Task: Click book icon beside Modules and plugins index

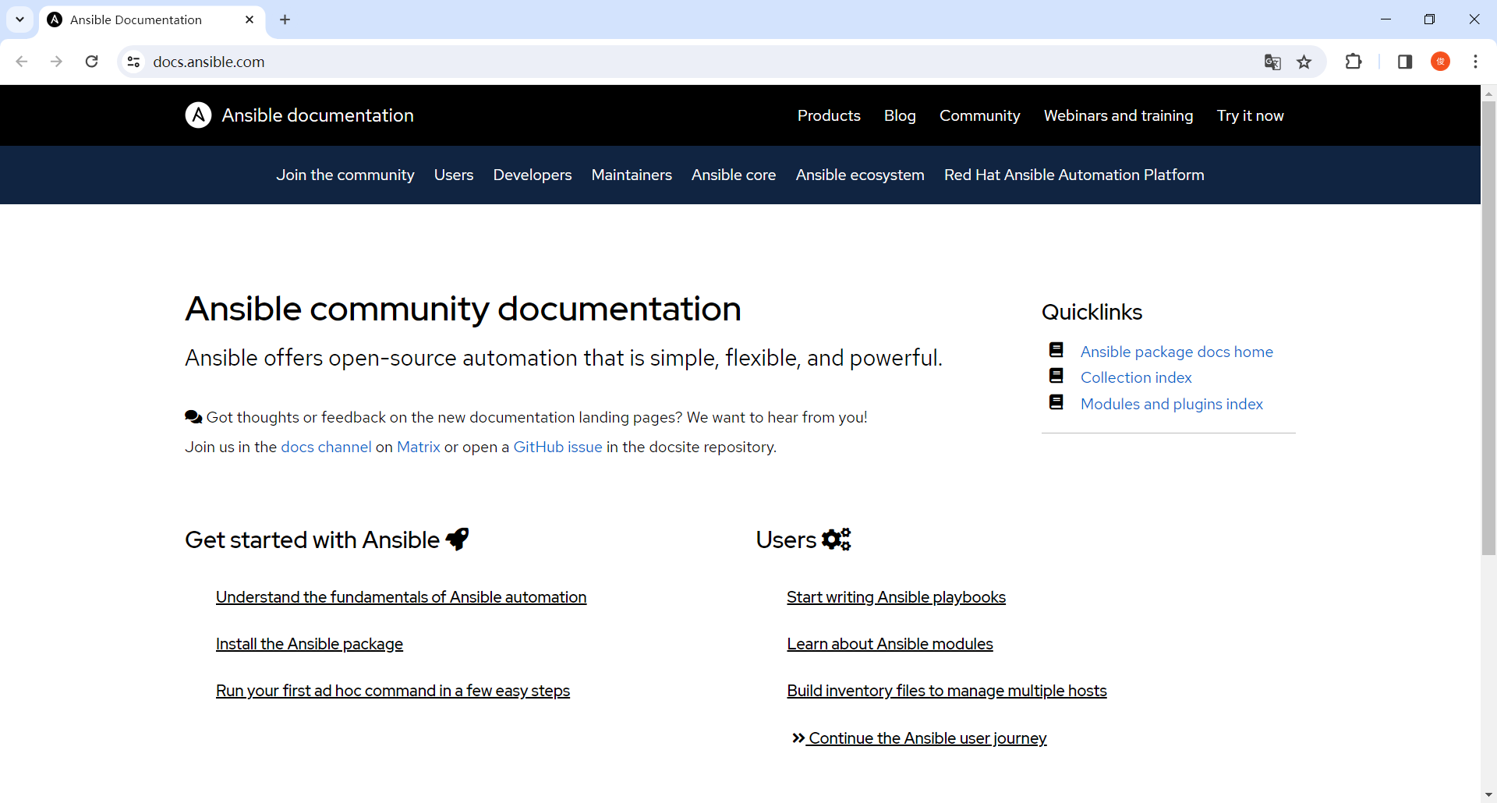Action: (1056, 402)
